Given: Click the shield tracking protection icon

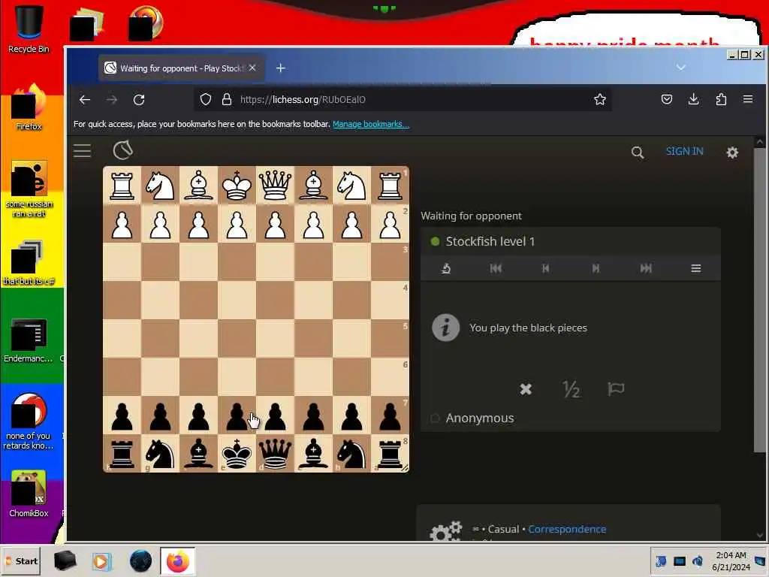Looking at the screenshot, I should 206,100.
